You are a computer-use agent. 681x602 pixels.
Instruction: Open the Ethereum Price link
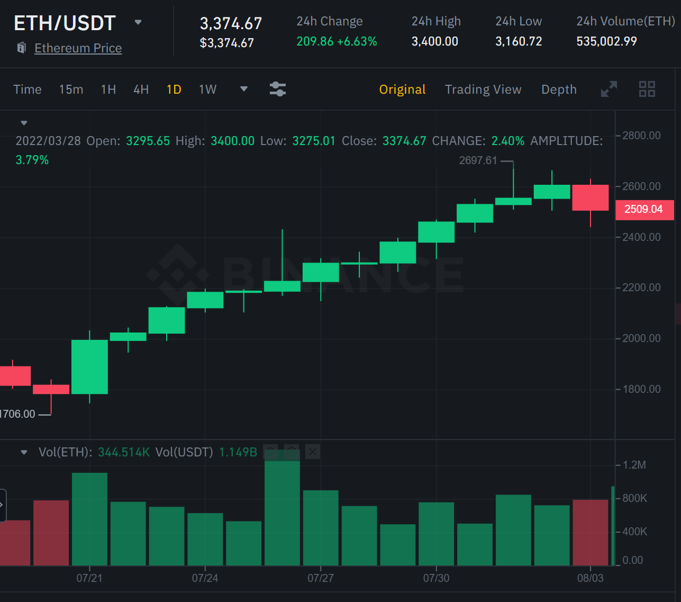[x=78, y=48]
